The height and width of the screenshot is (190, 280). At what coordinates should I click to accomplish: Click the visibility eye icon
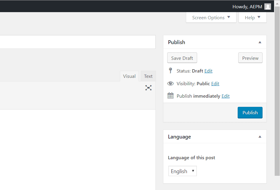coord(170,83)
